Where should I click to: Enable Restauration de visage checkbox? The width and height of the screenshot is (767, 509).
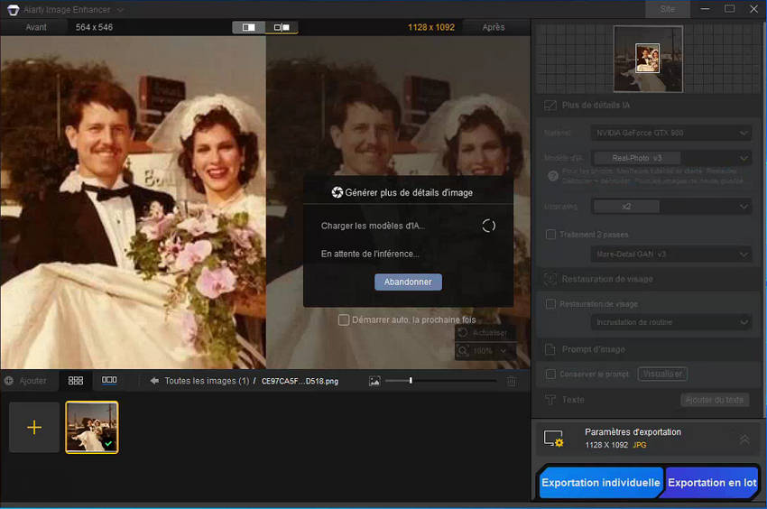click(x=550, y=304)
